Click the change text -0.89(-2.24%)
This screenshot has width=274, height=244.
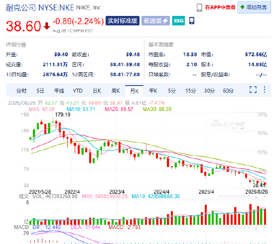click(x=78, y=21)
